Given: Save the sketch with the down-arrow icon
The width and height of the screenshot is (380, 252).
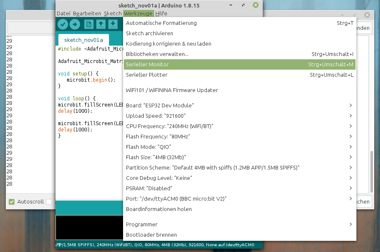Looking at the screenshot, I should click(113, 24).
